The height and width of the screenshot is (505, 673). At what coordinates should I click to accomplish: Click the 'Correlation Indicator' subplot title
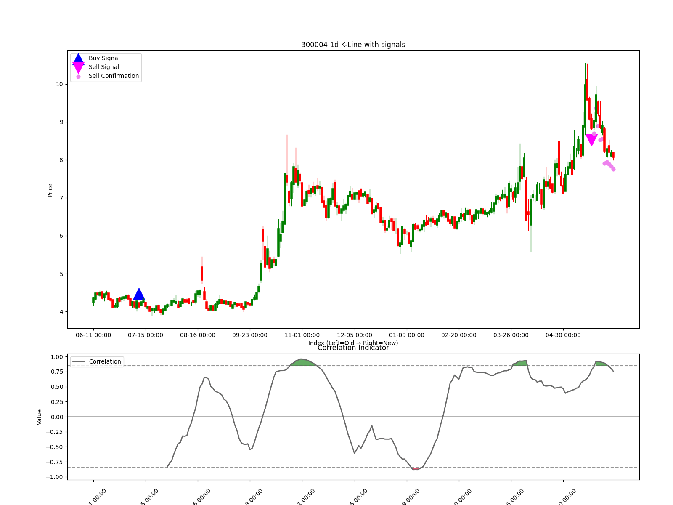(x=353, y=348)
